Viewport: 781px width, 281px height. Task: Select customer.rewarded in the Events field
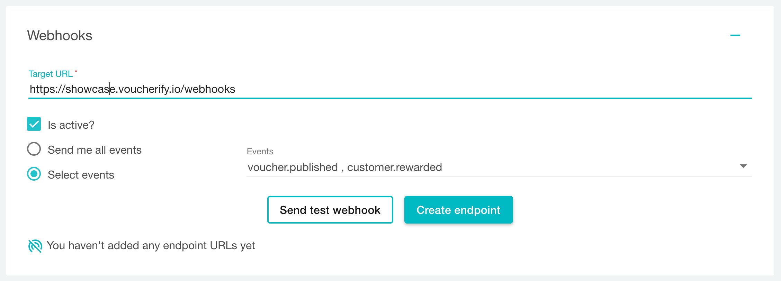click(394, 167)
